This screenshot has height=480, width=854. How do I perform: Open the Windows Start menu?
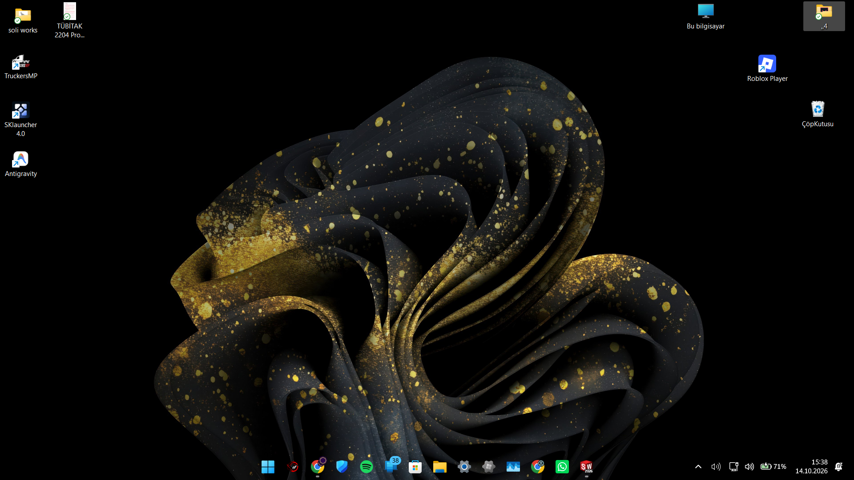coord(268,467)
